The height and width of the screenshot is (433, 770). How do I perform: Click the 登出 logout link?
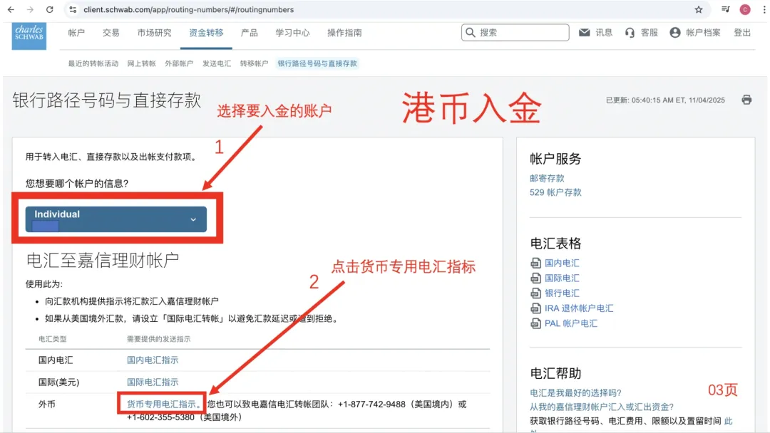[742, 33]
